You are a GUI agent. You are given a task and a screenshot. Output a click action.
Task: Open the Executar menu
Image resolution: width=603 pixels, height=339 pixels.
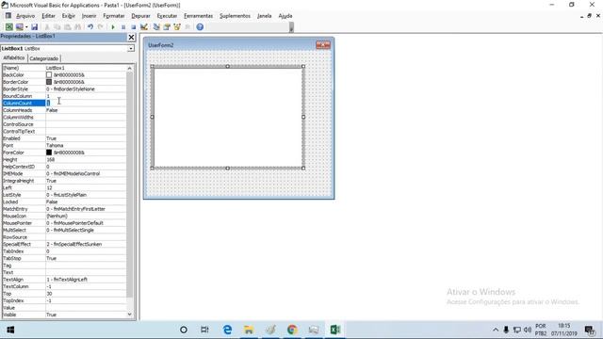(167, 16)
